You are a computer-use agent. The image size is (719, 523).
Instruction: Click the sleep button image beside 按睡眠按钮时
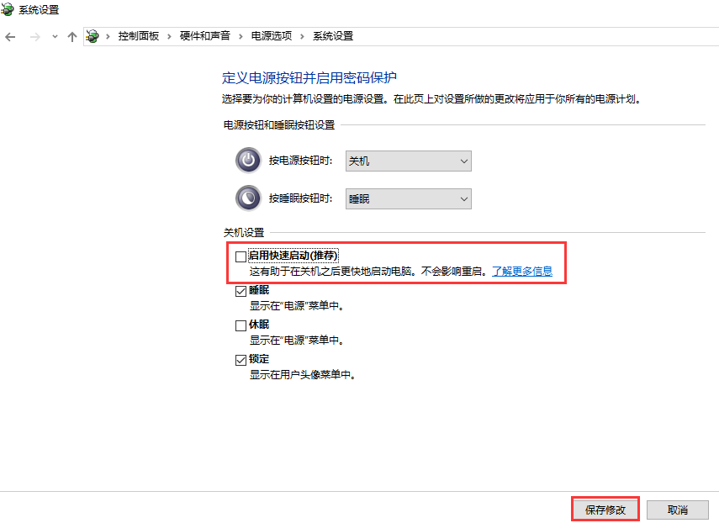click(x=248, y=198)
